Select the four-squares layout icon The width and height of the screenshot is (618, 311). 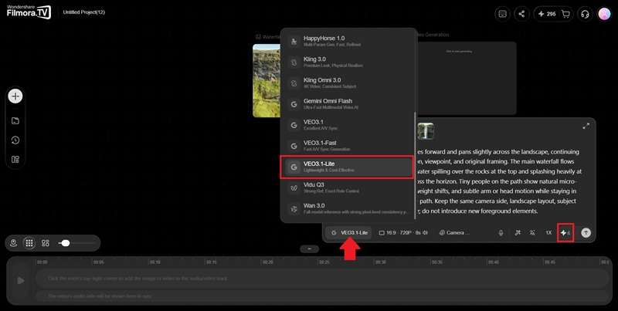(46, 243)
